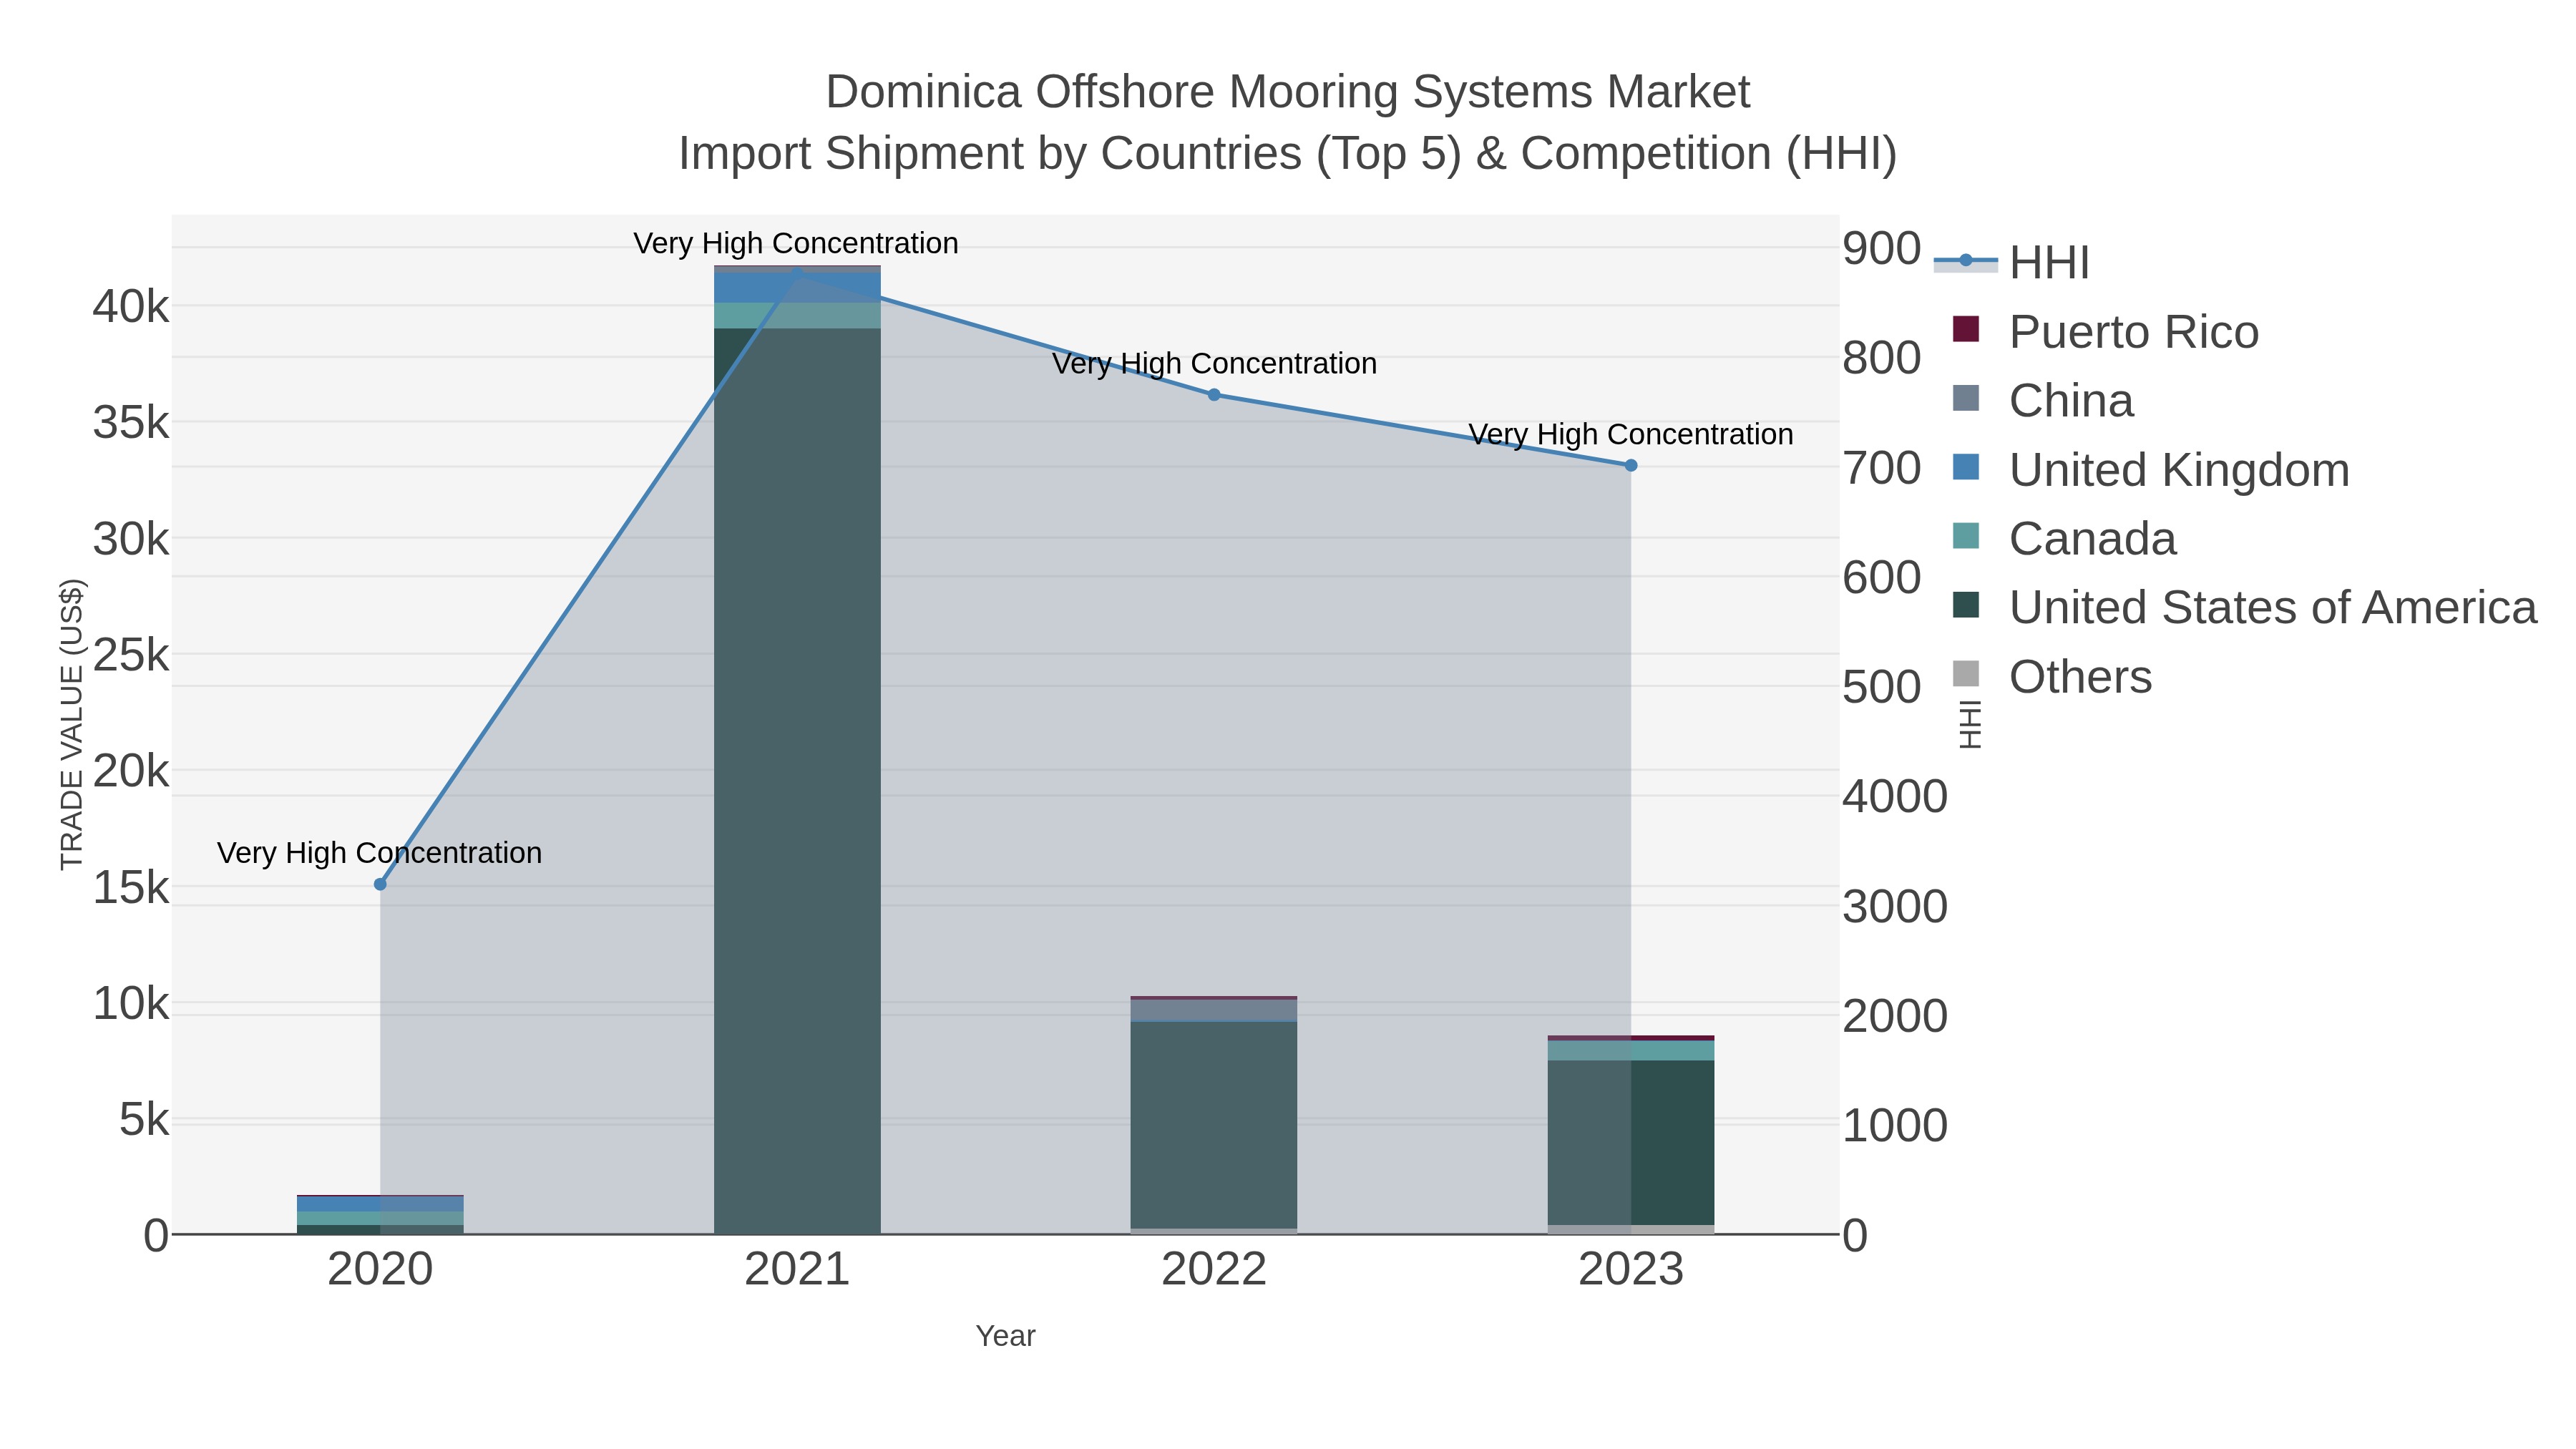Click the 4000 right axis tick label
2576x1449 pixels.
click(1895, 797)
